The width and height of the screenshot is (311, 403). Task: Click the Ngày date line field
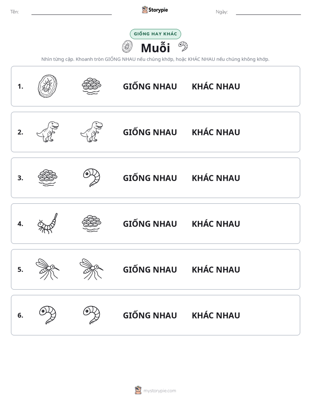268,12
